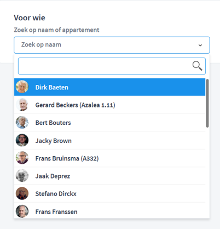Pick Jacky Brown from the results

110,140
